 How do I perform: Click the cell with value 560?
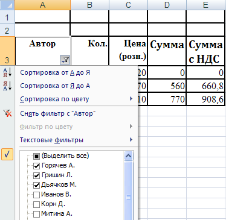167,86
